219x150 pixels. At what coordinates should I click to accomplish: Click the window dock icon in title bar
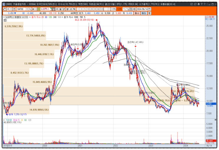192,4
